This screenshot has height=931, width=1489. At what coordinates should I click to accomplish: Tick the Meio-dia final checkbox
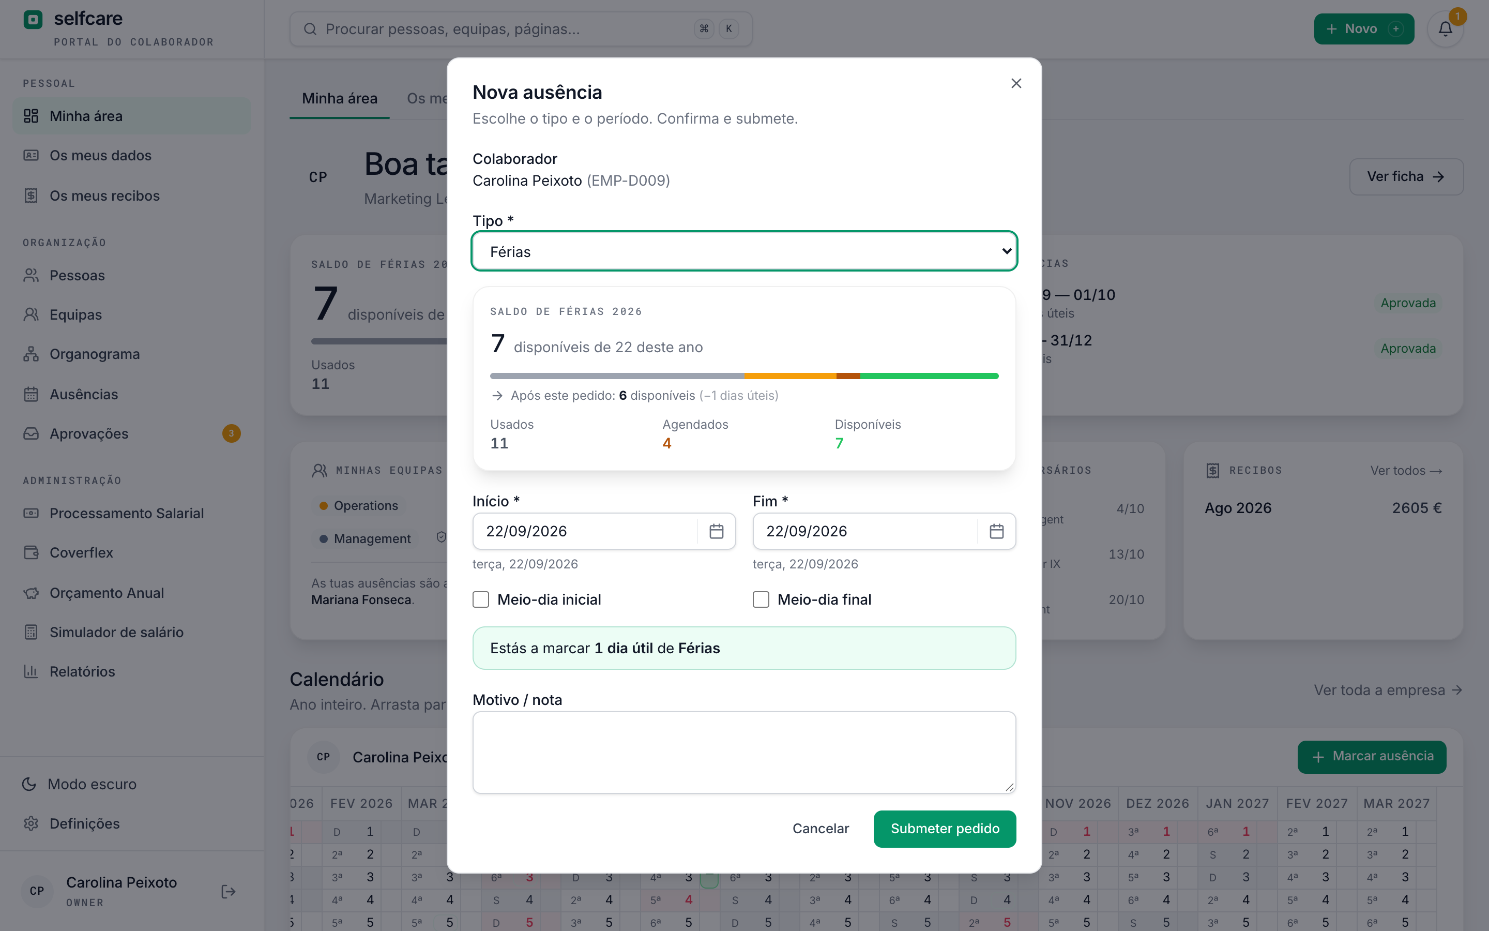[x=761, y=599]
